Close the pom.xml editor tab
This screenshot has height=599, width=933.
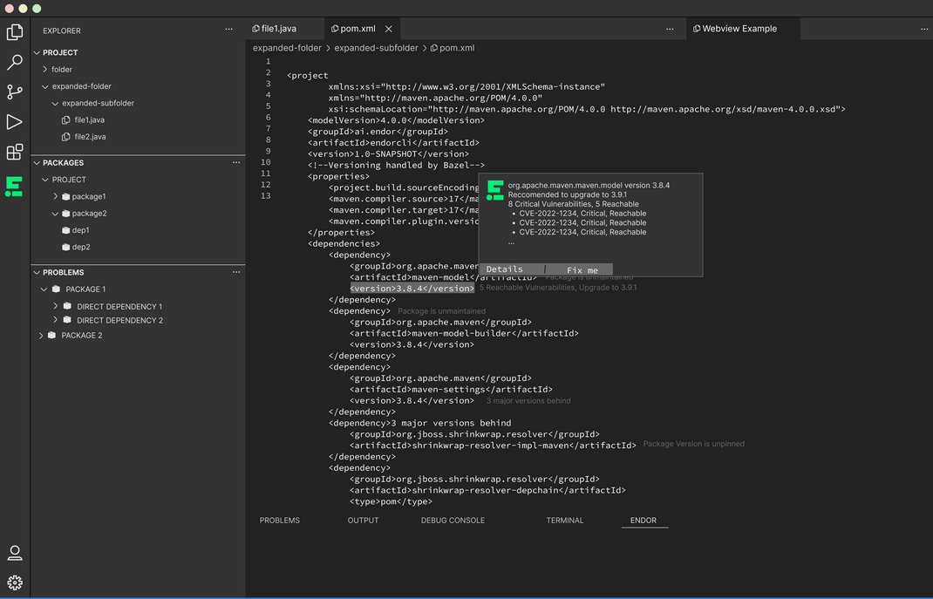click(x=389, y=29)
